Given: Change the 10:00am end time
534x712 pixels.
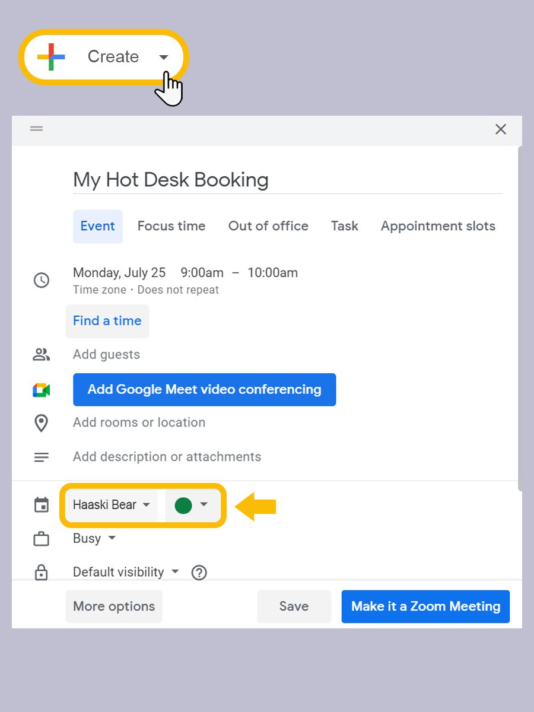Looking at the screenshot, I should 273,273.
